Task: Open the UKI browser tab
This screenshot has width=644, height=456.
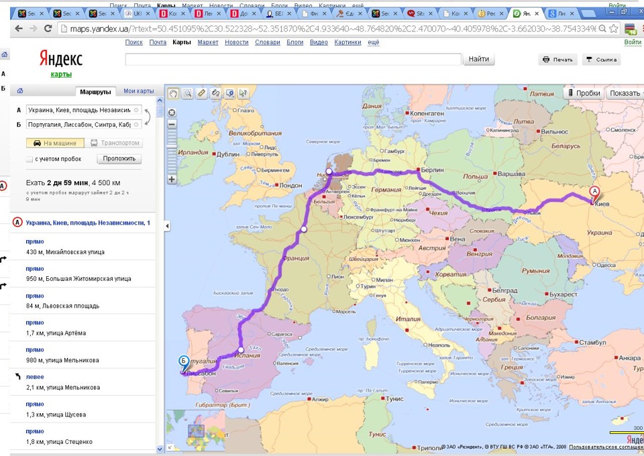Action: pos(137,13)
